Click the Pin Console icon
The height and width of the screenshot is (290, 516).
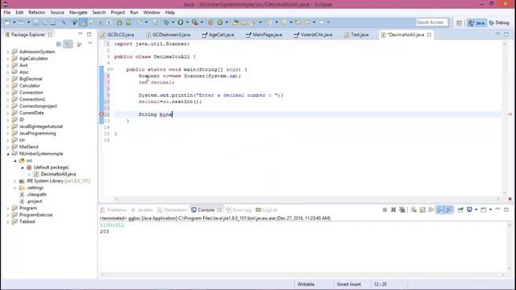tap(460, 209)
